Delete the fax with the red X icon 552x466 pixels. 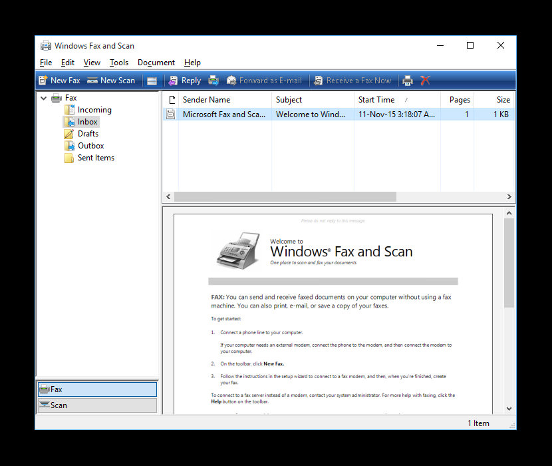424,80
